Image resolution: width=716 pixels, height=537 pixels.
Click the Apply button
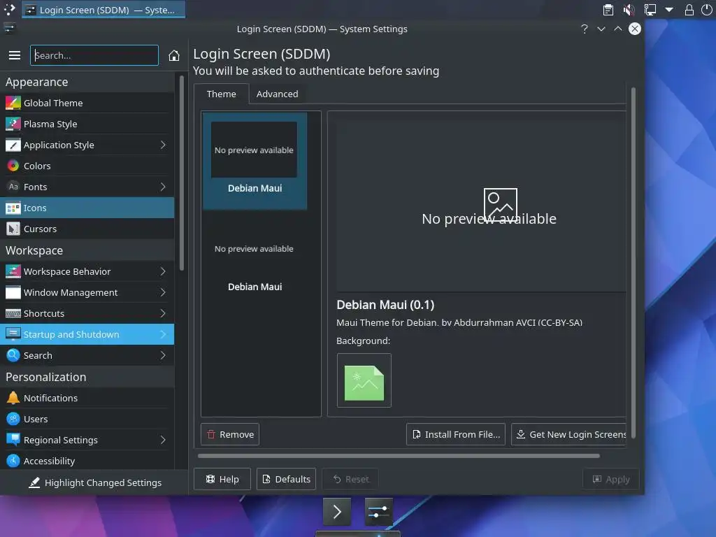[x=611, y=479]
